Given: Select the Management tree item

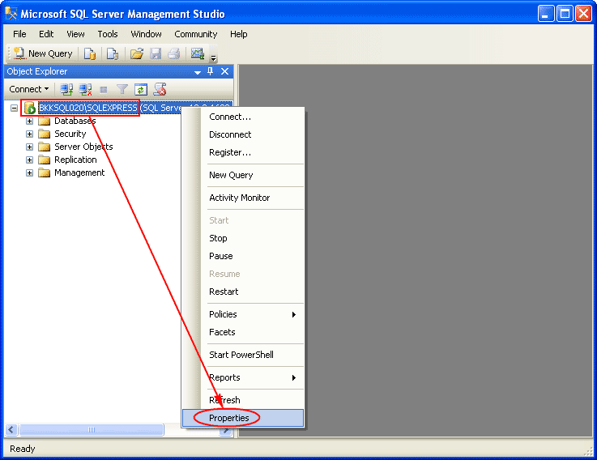Looking at the screenshot, I should click(x=79, y=172).
